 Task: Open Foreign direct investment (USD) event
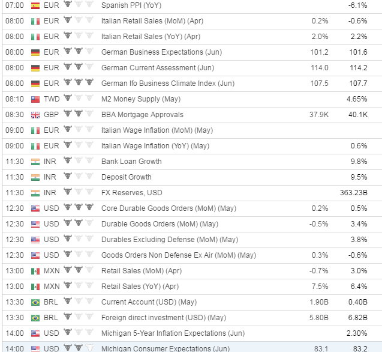164,318
